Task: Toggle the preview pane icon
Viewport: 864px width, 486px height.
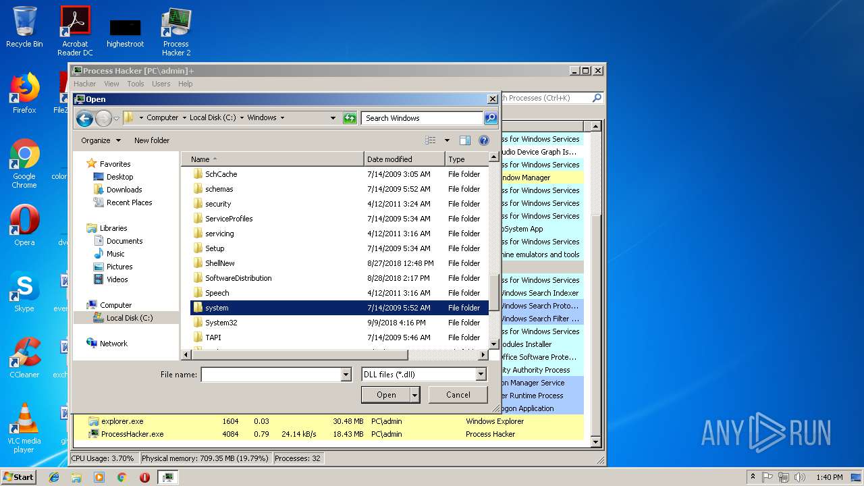Action: pos(465,140)
